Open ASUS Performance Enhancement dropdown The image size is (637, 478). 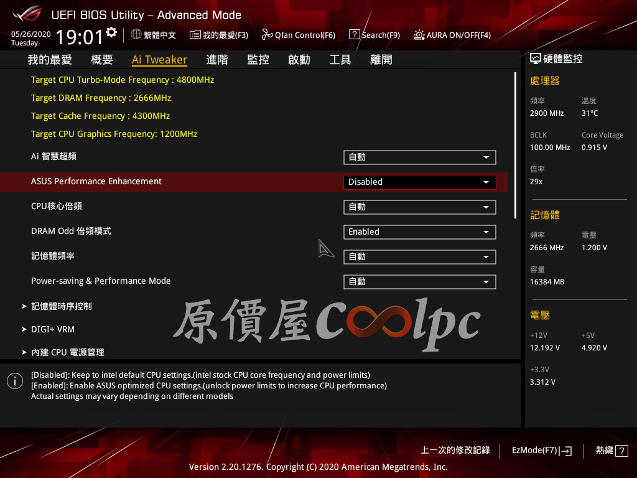coord(420,182)
